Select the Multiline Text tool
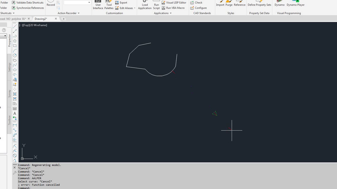The image size is (337, 189). (15, 114)
